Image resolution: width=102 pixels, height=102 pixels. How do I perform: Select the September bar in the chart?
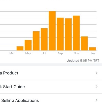pos(60,34)
